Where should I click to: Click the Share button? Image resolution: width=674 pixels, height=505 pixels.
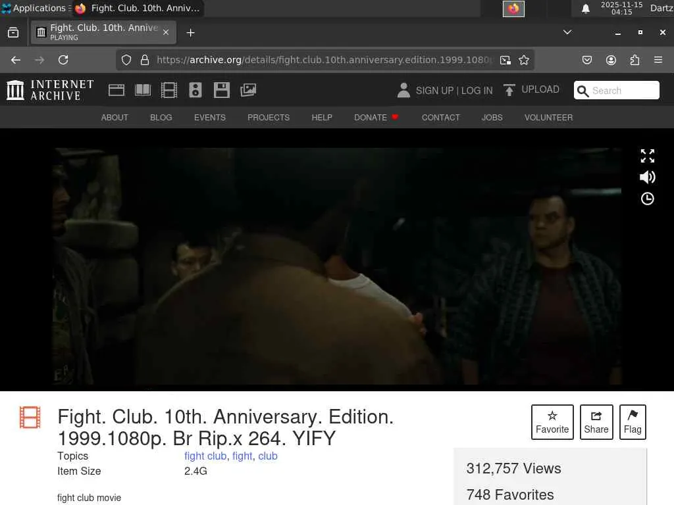pos(596,422)
